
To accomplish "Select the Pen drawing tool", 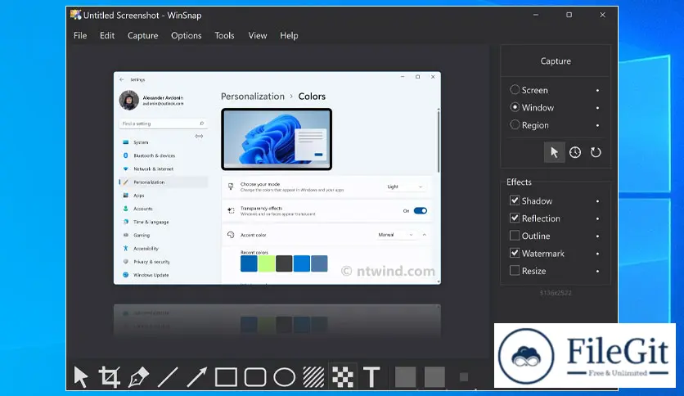I will coord(138,377).
